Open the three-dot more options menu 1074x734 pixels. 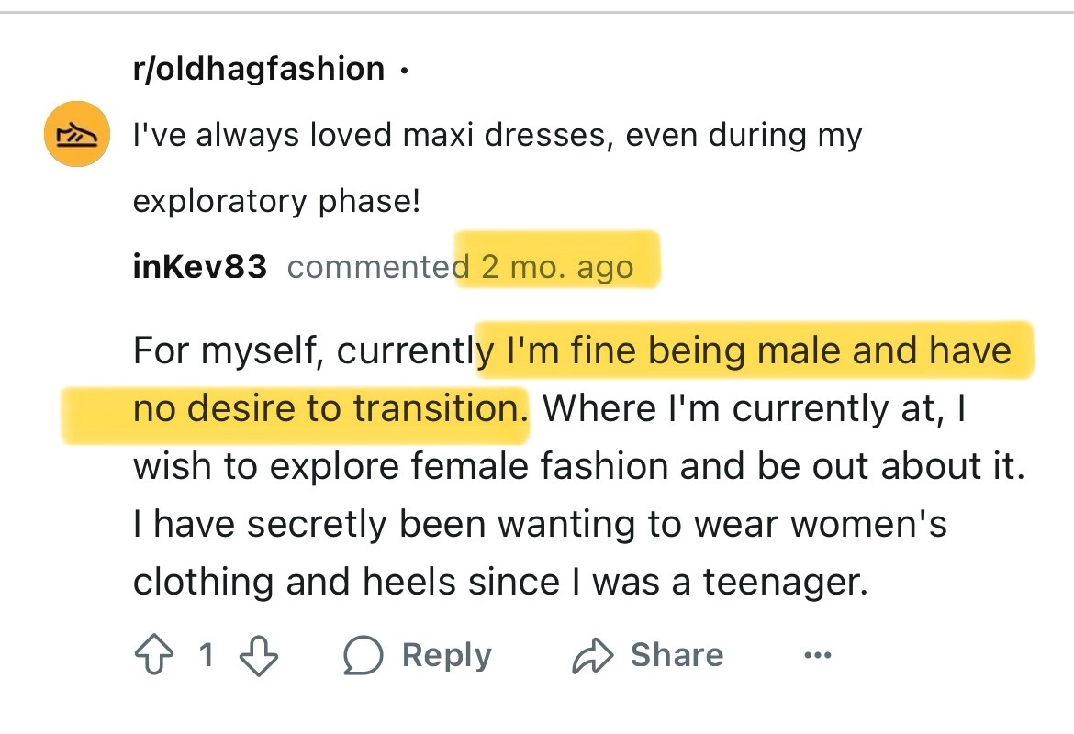[x=816, y=656]
